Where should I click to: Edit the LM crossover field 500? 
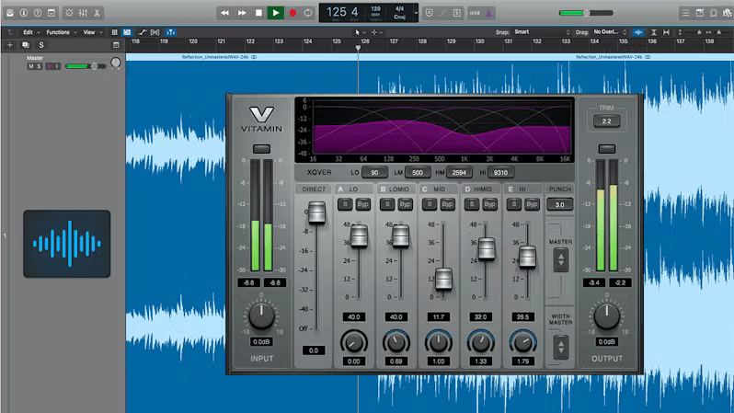click(417, 173)
